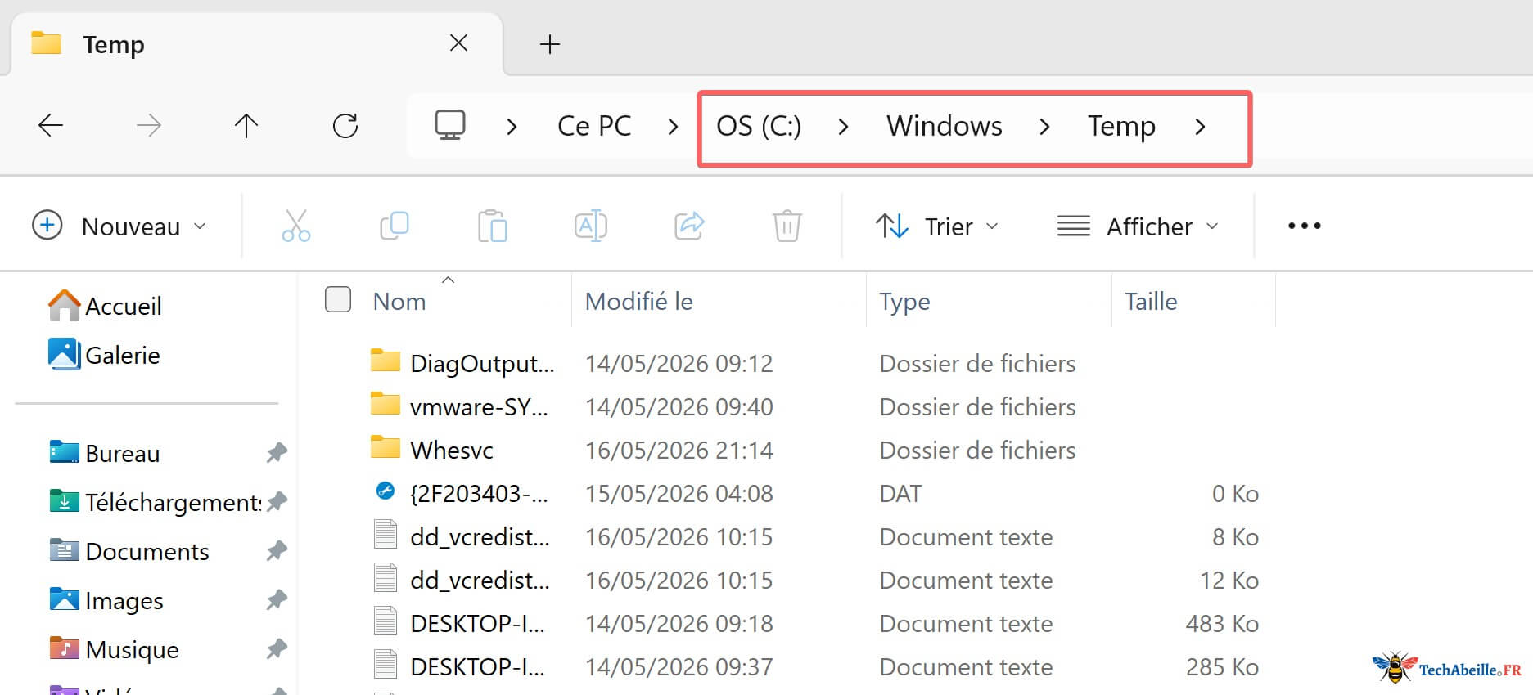Click the Paste clipboard icon
1533x695 pixels.
pyautogui.click(x=493, y=226)
